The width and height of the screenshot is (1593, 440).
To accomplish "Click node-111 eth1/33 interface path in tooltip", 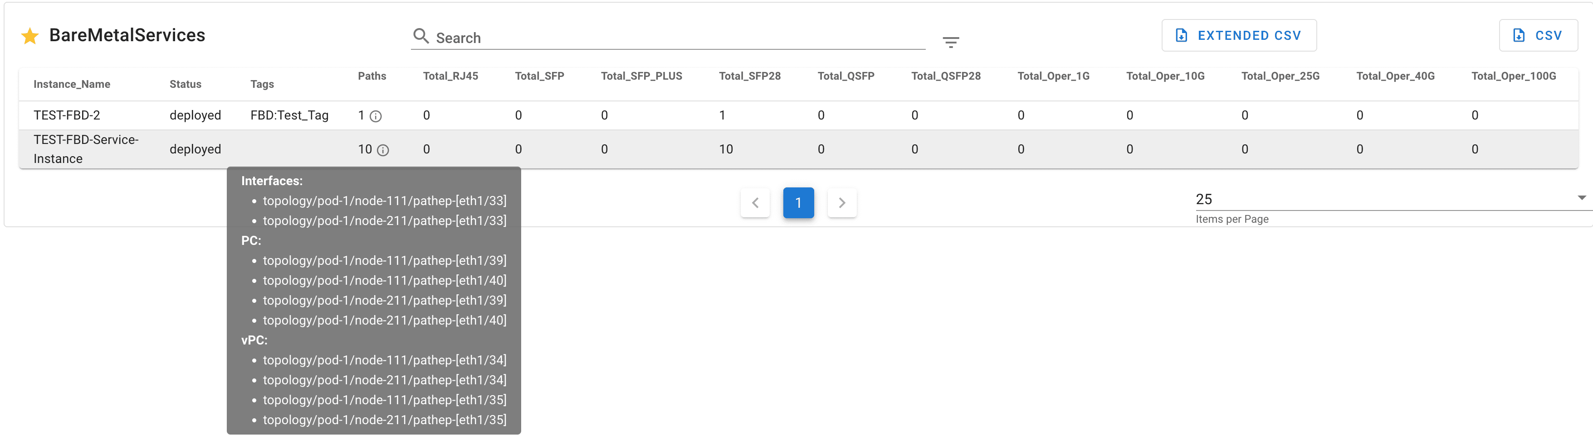I will 385,201.
